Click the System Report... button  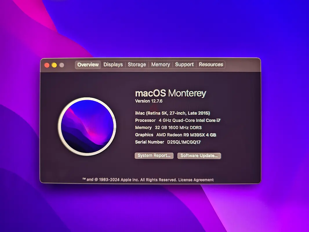pos(154,155)
